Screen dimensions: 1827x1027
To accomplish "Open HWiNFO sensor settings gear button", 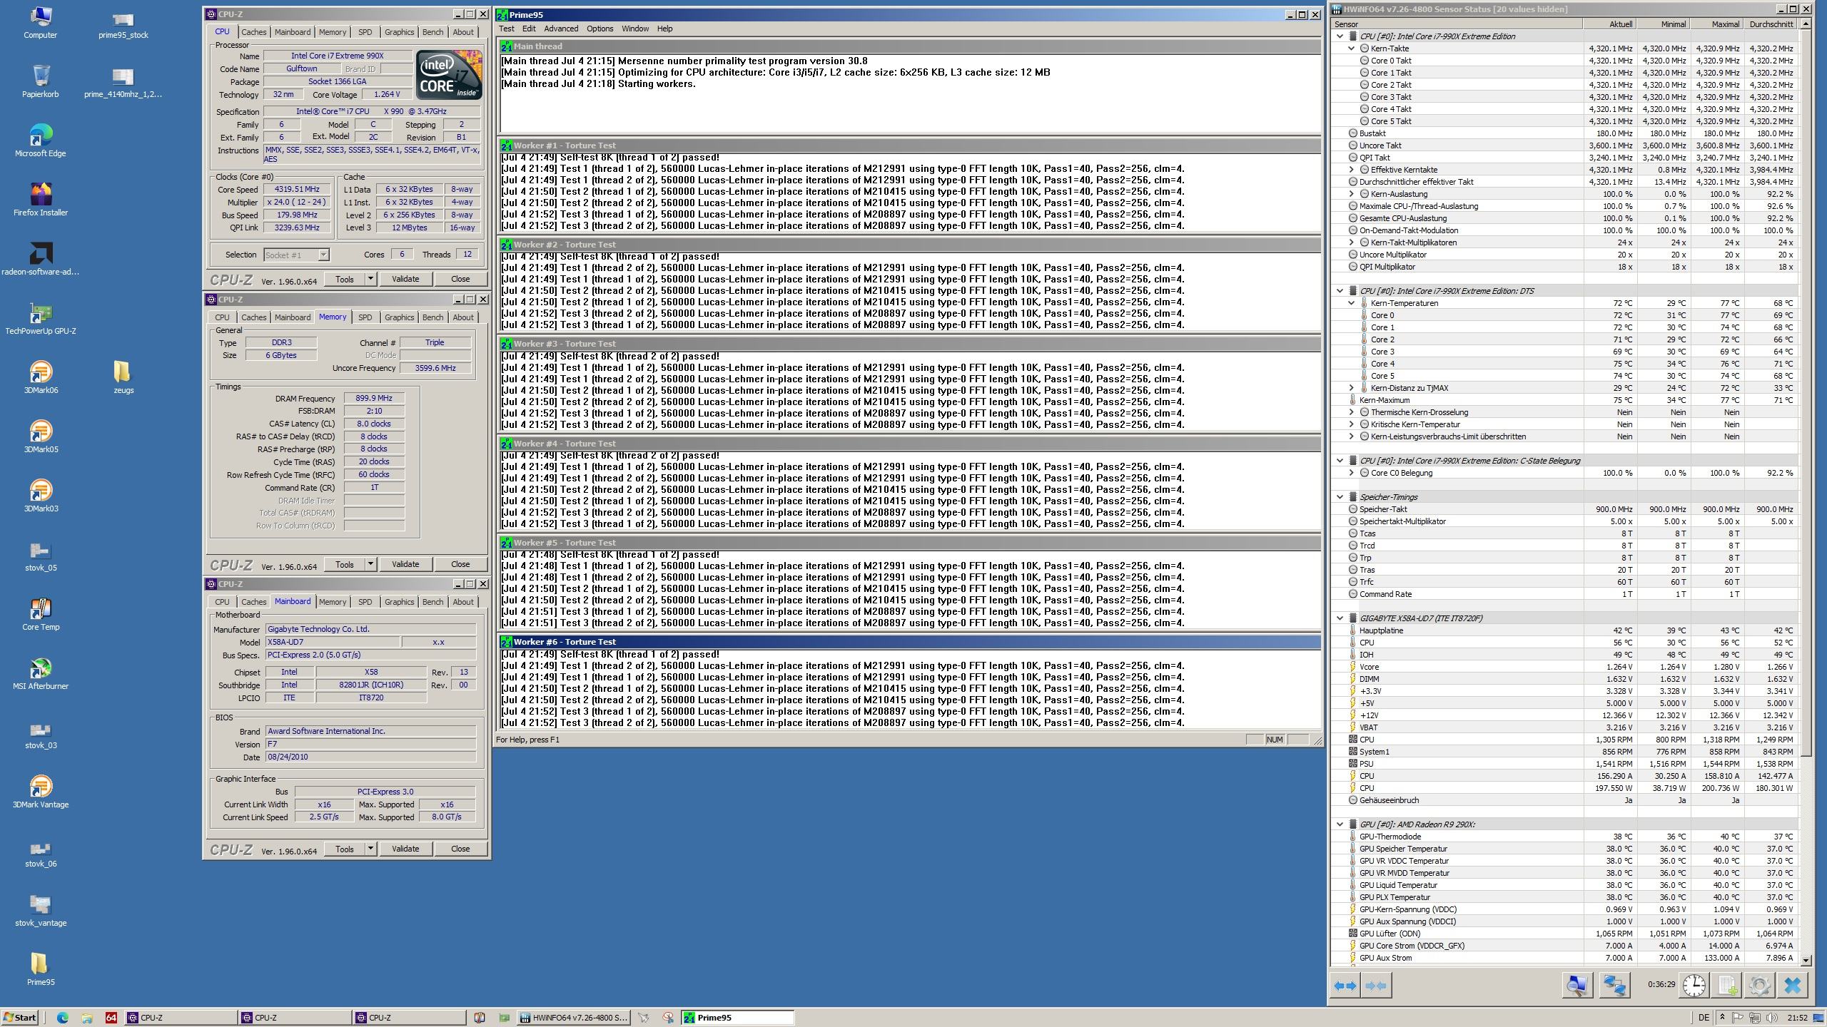I will point(1759,986).
